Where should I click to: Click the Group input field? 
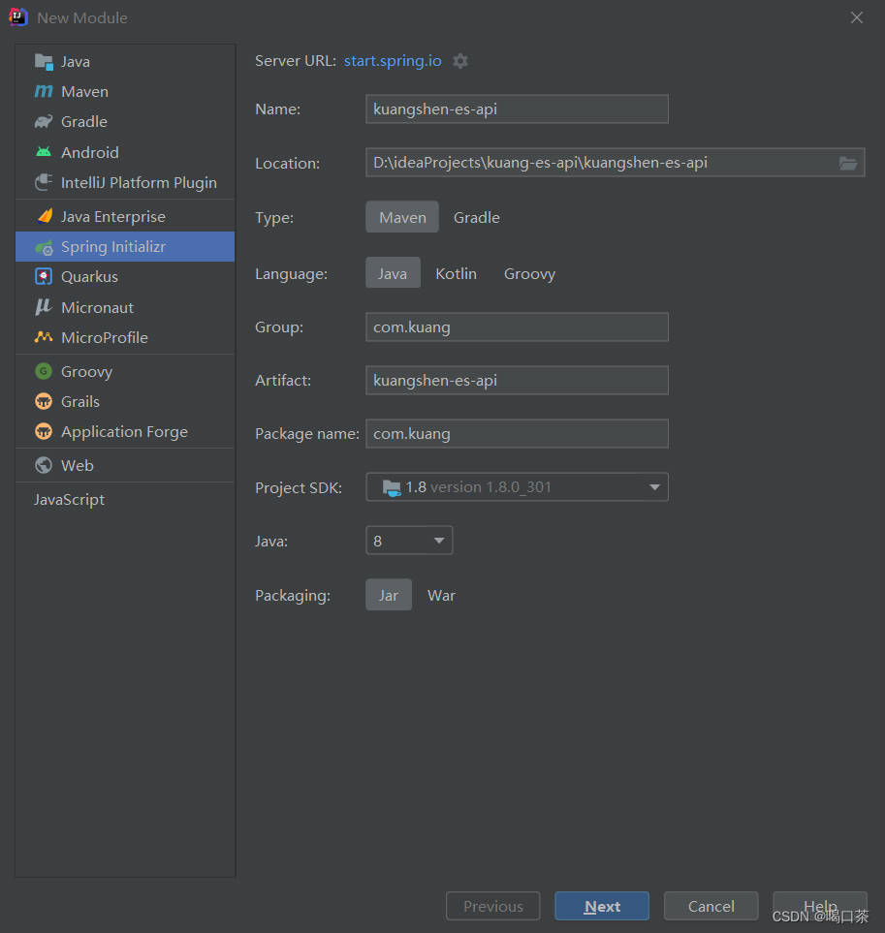517,327
